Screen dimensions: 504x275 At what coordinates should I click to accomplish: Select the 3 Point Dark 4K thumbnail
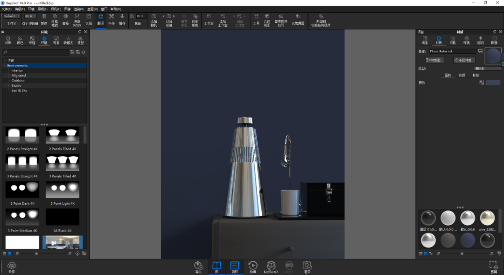(x=22, y=193)
